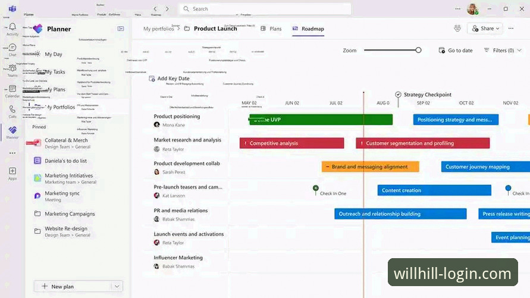
Task: Click the blue Check In marker at right
Action: click(508, 188)
